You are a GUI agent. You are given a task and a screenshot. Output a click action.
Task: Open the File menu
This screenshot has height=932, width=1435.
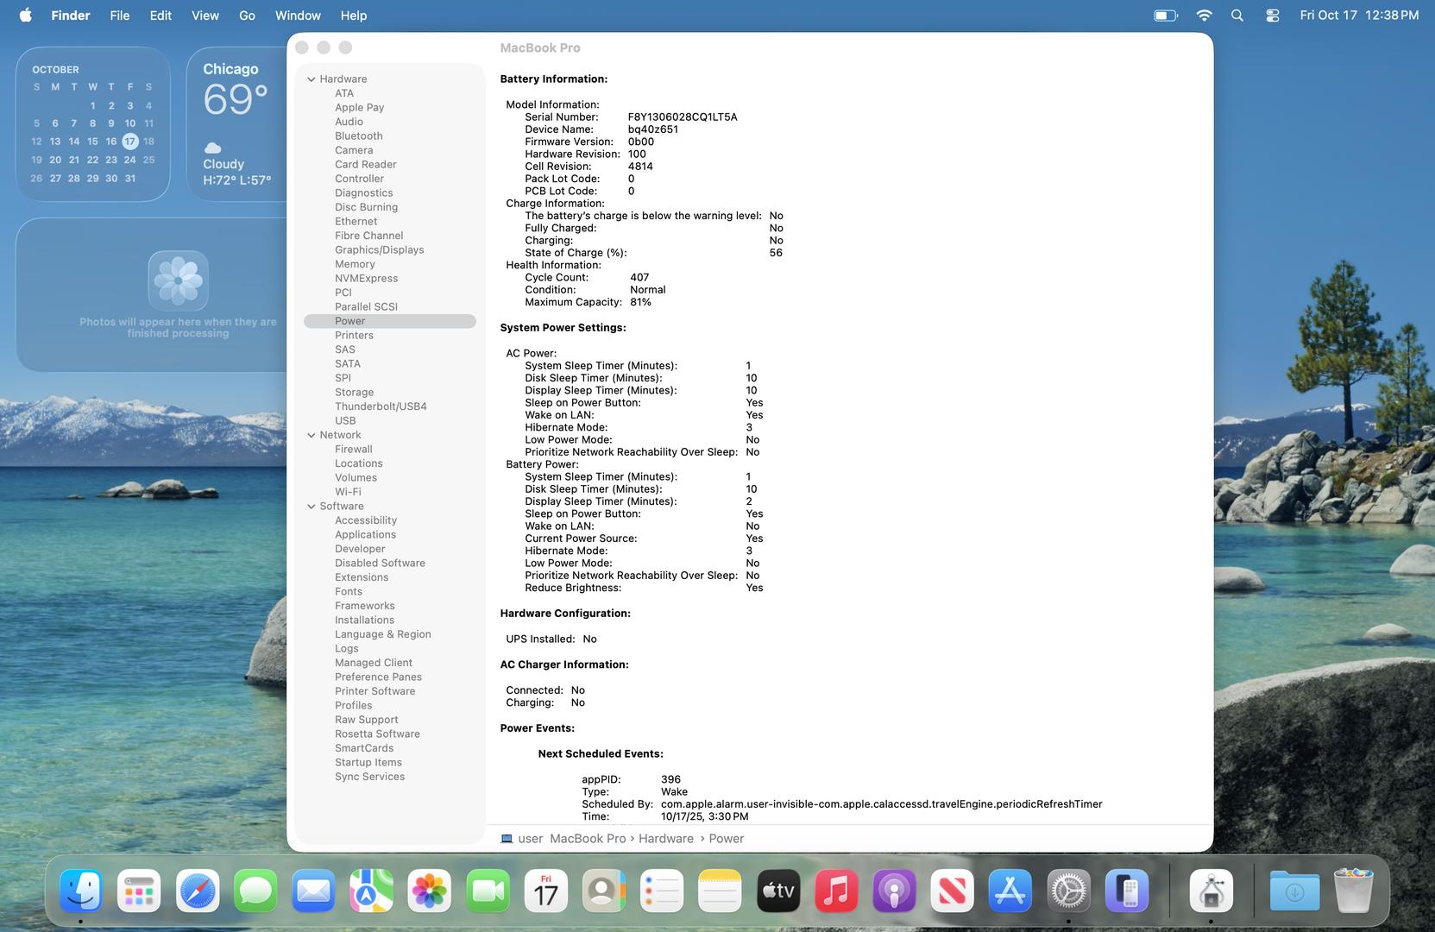click(x=120, y=16)
